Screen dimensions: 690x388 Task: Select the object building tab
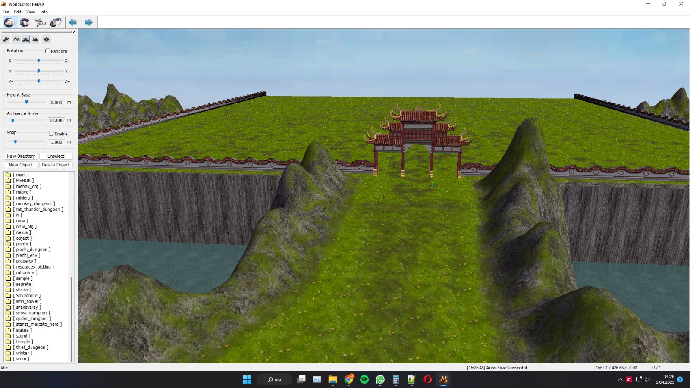[x=26, y=40]
